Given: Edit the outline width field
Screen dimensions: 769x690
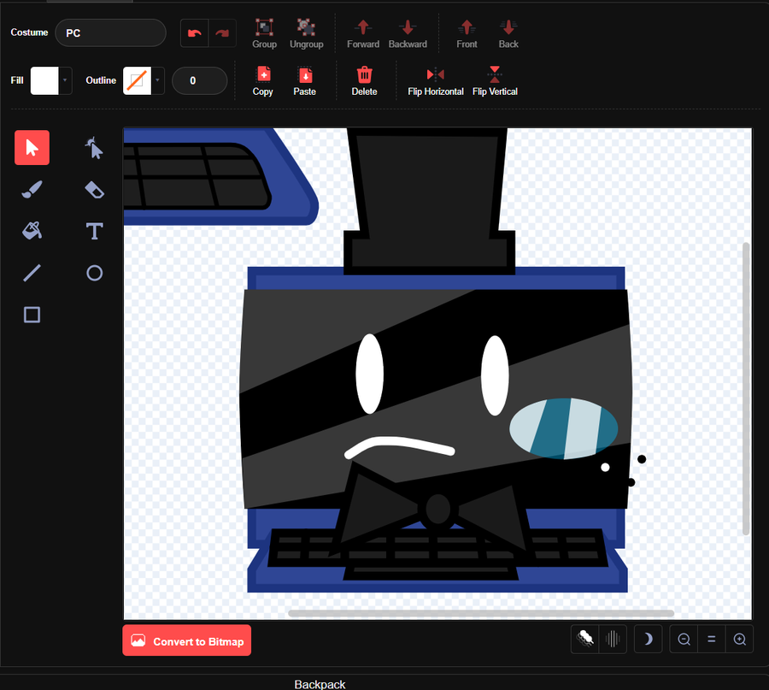Looking at the screenshot, I should pos(200,80).
